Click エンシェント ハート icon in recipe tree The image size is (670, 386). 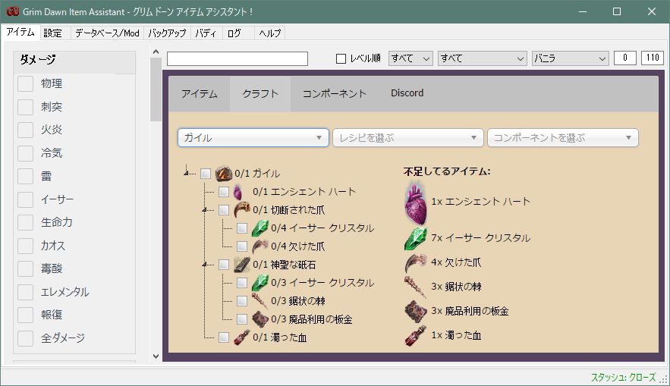pyautogui.click(x=238, y=192)
